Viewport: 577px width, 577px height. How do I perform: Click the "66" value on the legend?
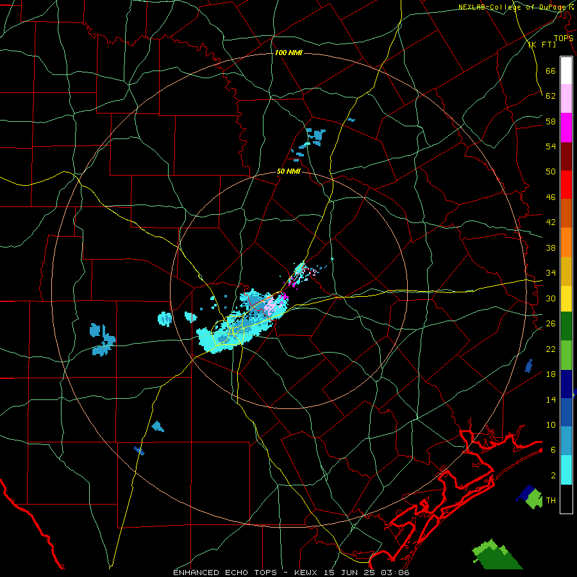click(551, 71)
